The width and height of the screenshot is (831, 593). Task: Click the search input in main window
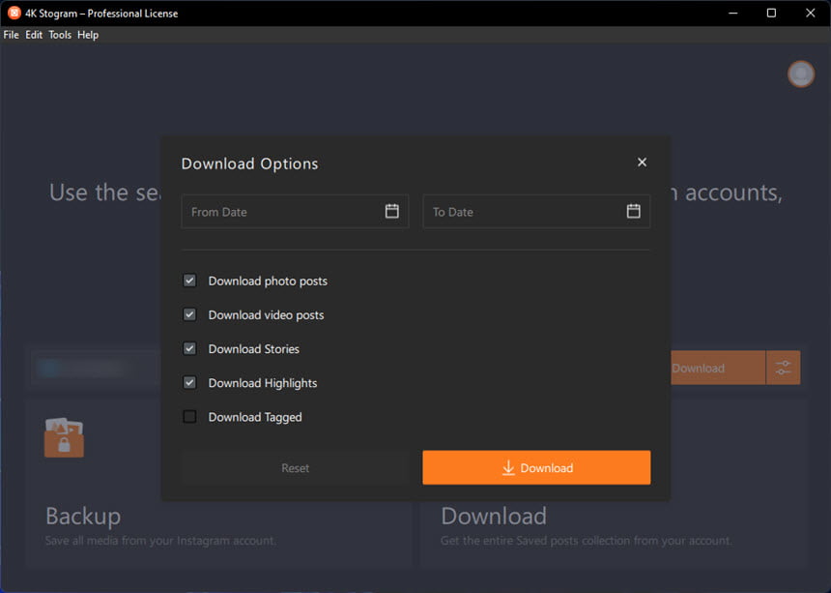click(x=96, y=367)
